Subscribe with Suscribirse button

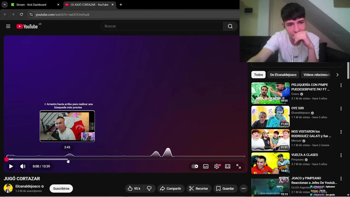click(61, 189)
